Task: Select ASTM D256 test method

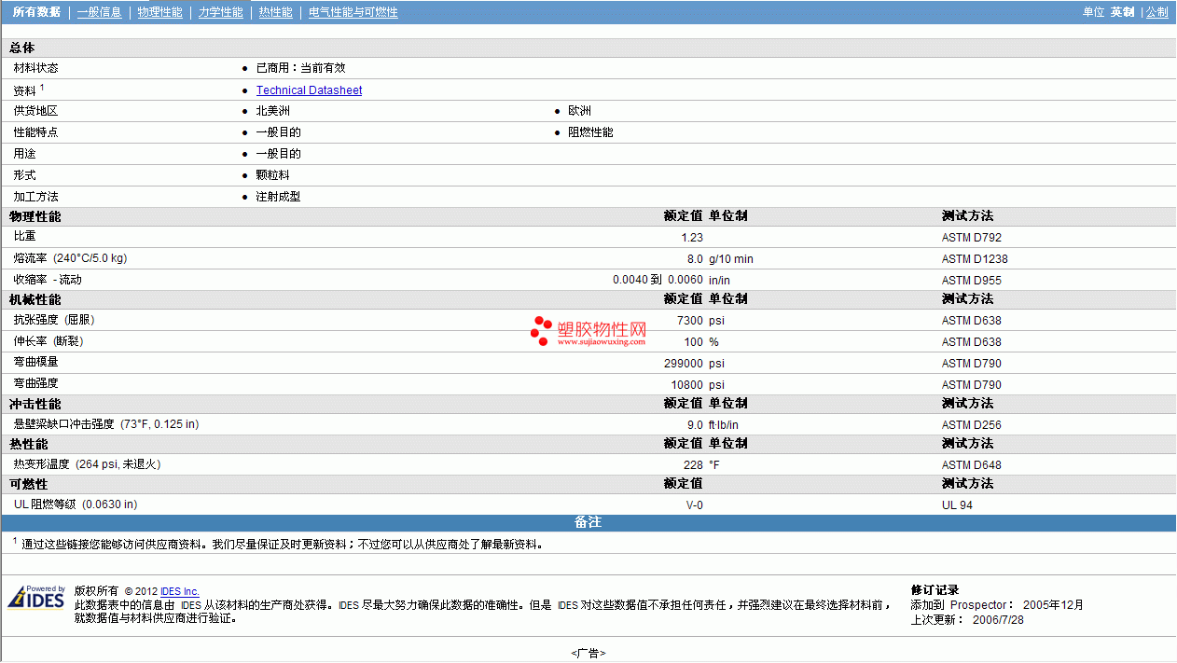Action: tap(972, 425)
